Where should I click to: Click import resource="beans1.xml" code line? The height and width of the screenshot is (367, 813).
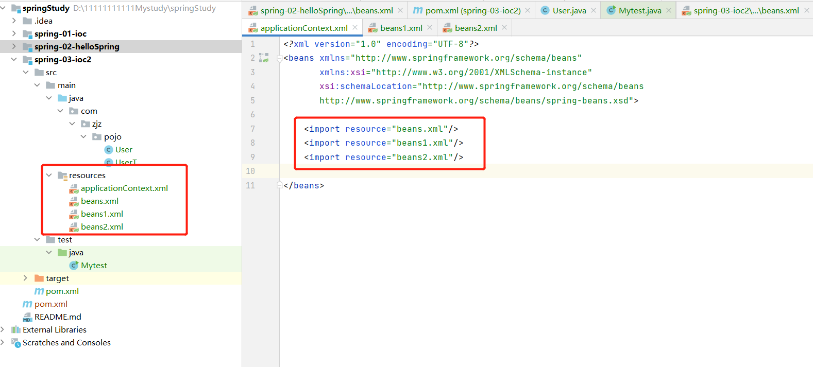pos(383,143)
